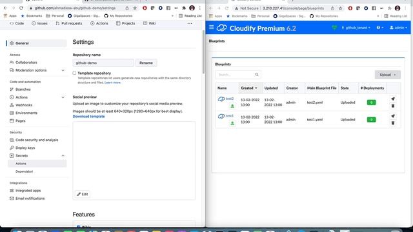Open the GitHub Projects tab

126,23
